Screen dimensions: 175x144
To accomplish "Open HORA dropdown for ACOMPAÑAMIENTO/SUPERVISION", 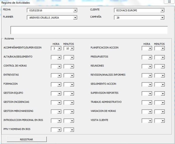I will [59, 49].
